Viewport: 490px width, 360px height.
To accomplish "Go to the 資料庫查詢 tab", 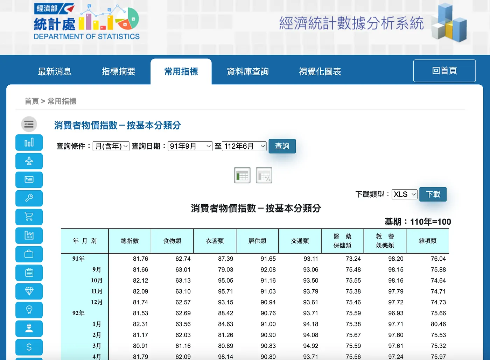I will (248, 71).
